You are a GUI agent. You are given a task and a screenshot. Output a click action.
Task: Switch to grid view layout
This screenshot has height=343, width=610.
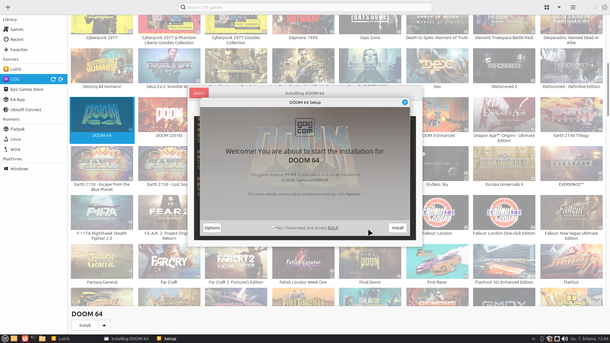point(547,7)
